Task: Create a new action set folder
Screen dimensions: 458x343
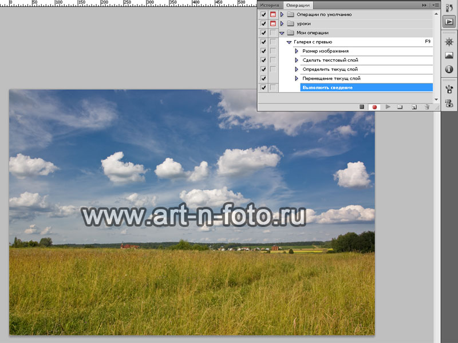Action: 400,107
